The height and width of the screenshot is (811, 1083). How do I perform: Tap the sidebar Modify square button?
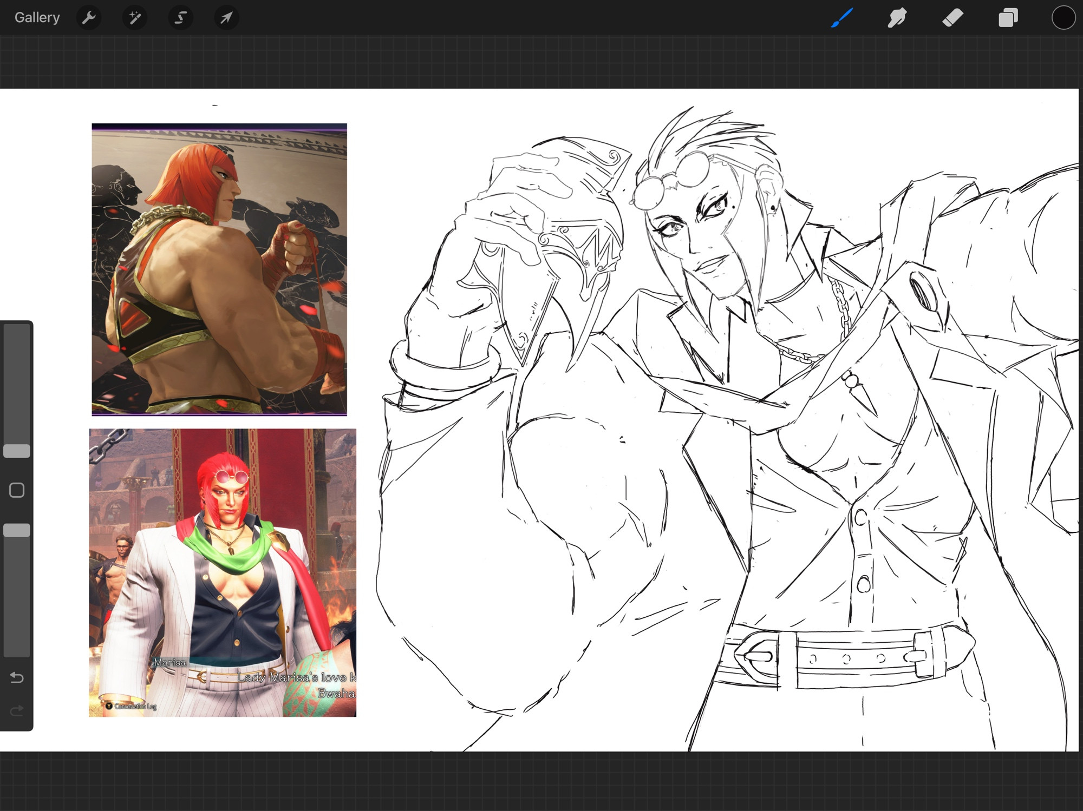(17, 490)
